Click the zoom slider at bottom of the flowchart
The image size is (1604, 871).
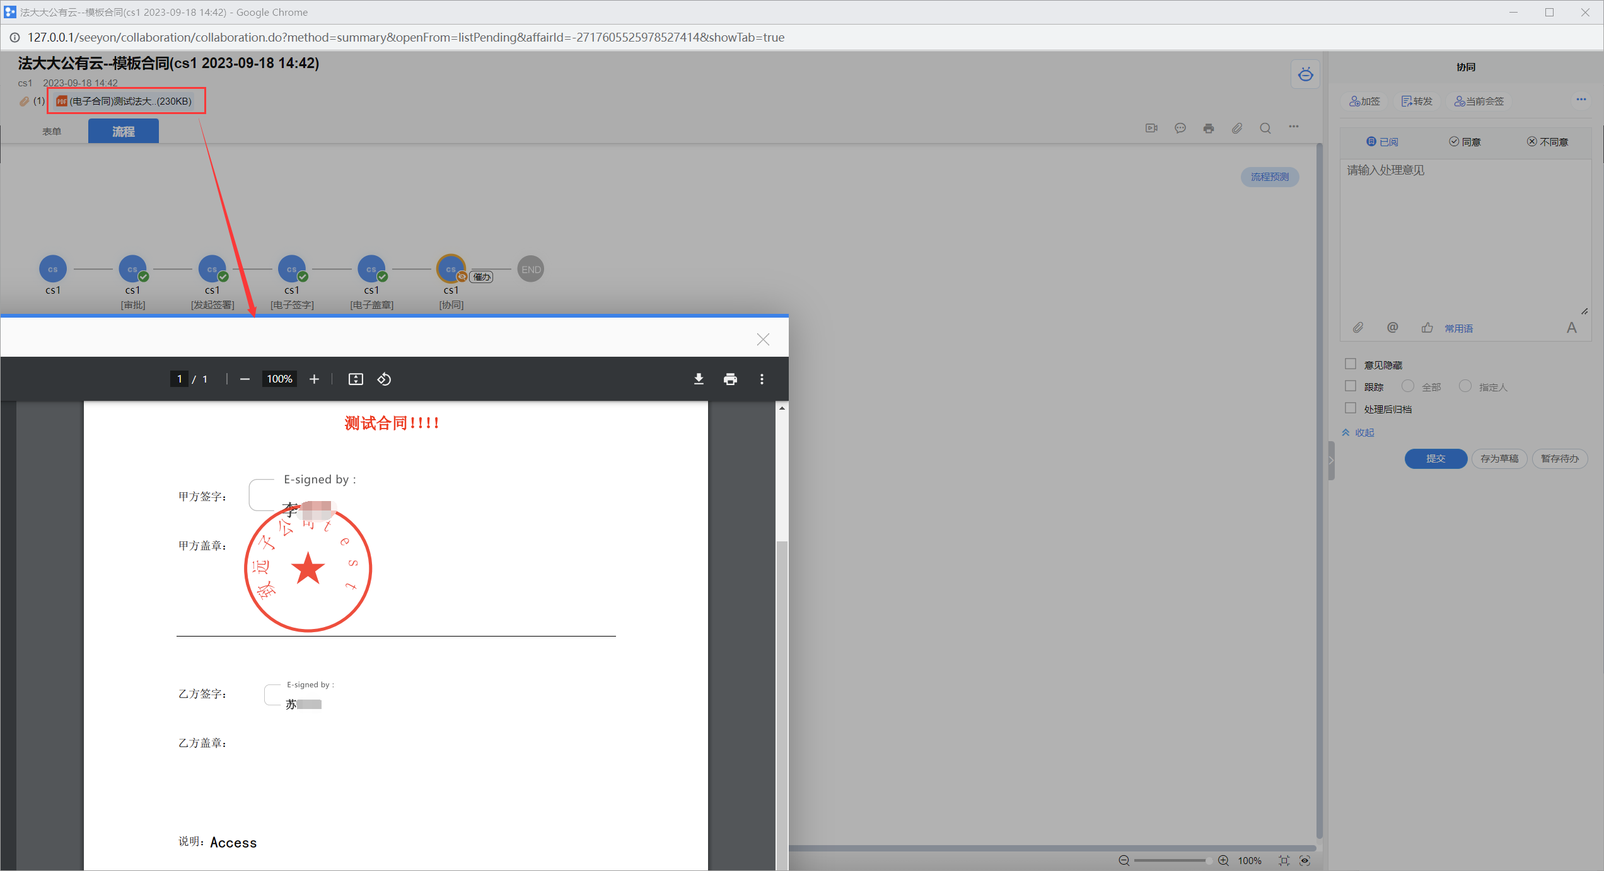[x=1171, y=860]
